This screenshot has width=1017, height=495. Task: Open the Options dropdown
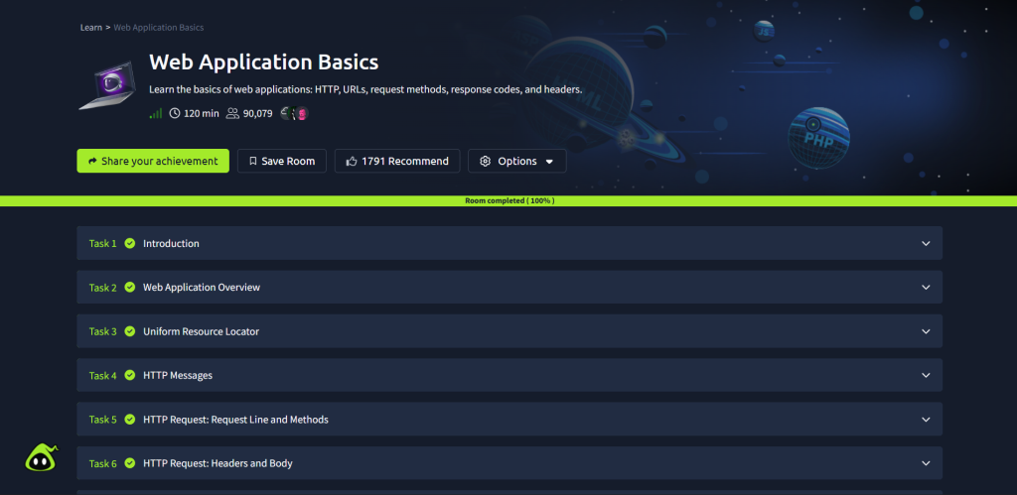click(x=516, y=161)
